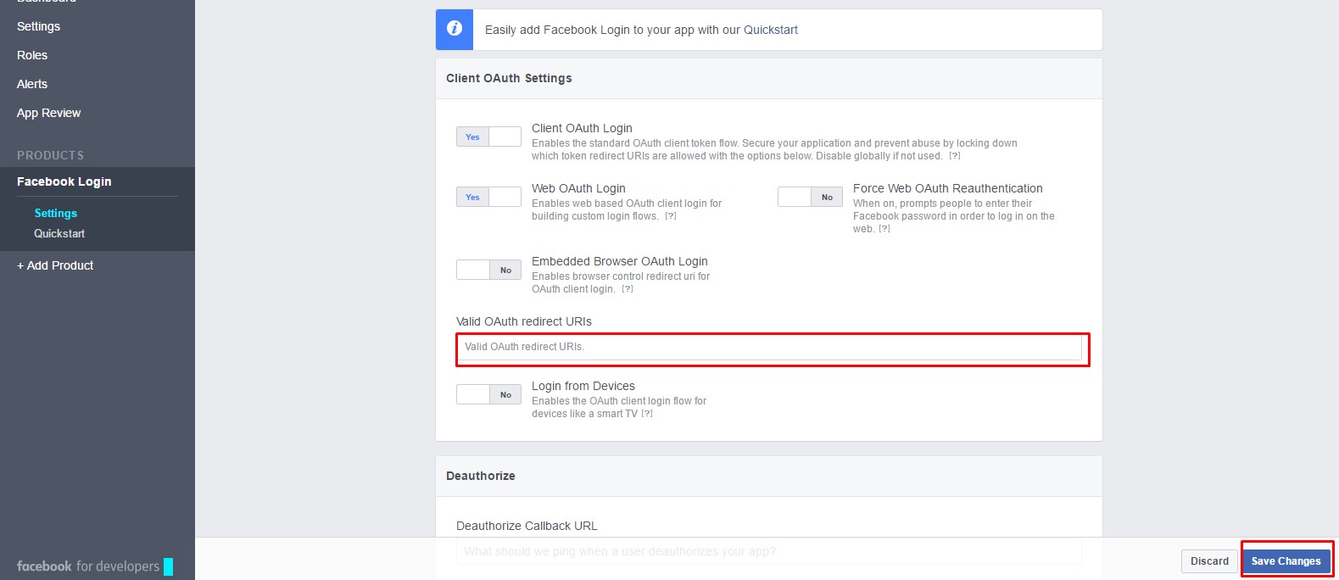Click + Add Product in sidebar
1339x580 pixels.
(55, 265)
